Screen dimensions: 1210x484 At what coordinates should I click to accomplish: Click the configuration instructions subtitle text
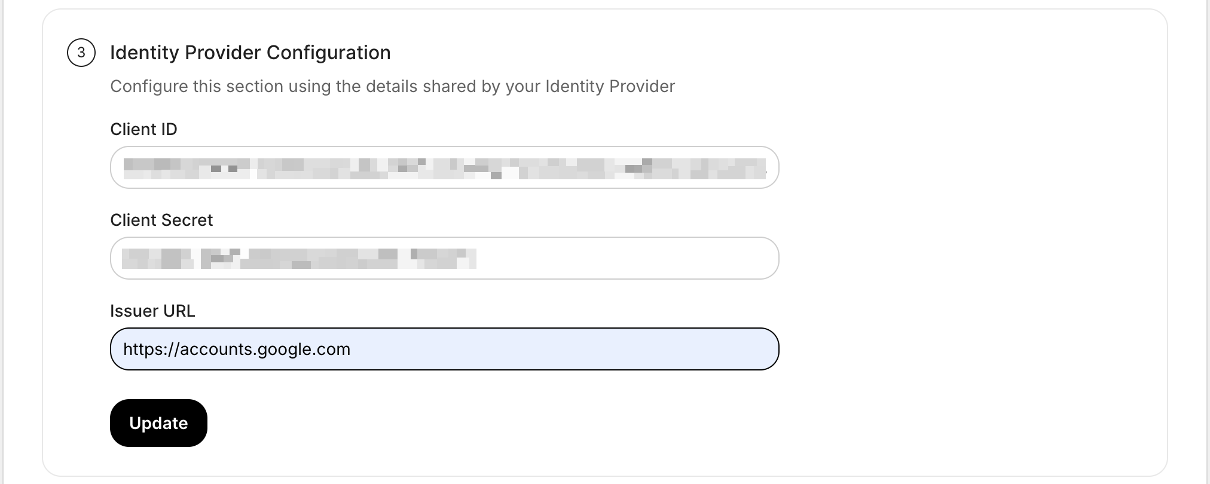tap(392, 86)
